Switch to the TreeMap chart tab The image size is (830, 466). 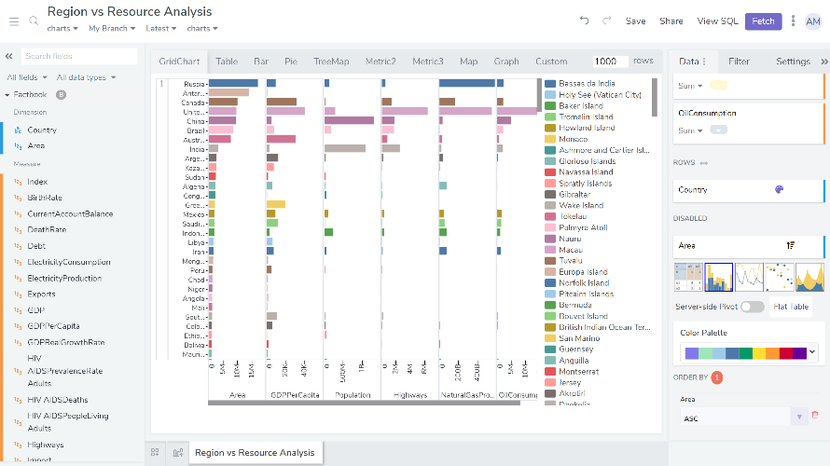[x=331, y=62]
